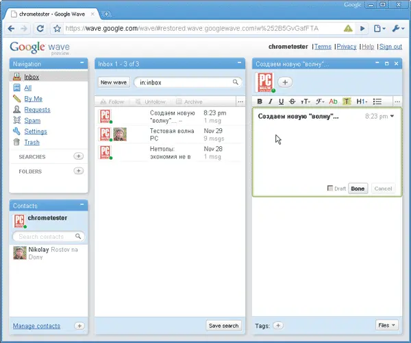Minimize the Navigation panel
The image size is (411, 343).
[x=82, y=62]
